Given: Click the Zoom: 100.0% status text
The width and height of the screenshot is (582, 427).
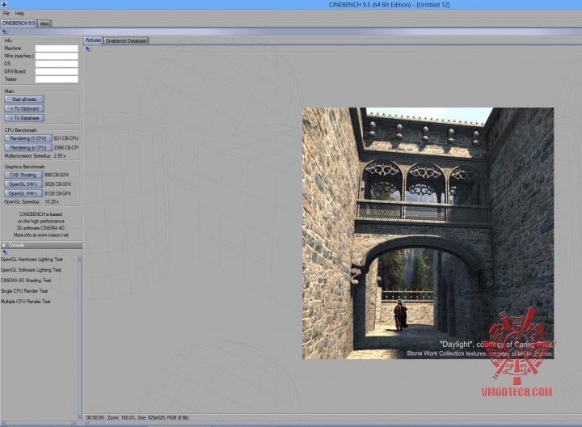Looking at the screenshot, I should pos(121,418).
